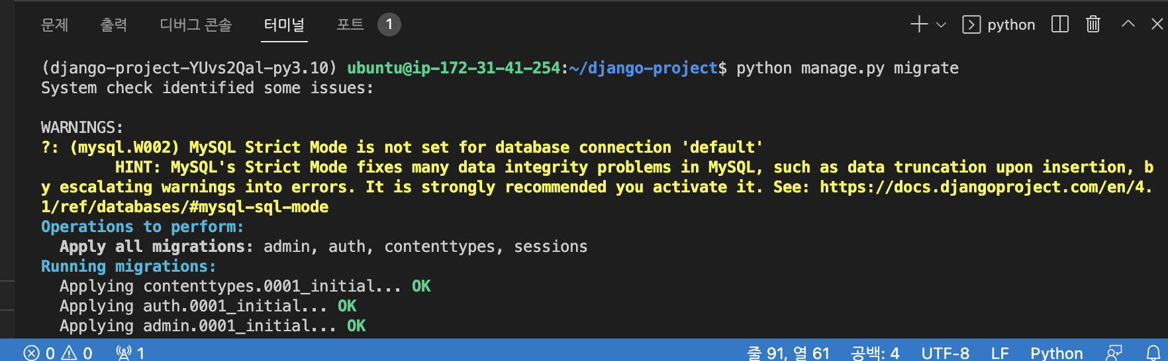The width and height of the screenshot is (1168, 361).
Task: Change file encoding UTF-8
Action: [x=945, y=353]
